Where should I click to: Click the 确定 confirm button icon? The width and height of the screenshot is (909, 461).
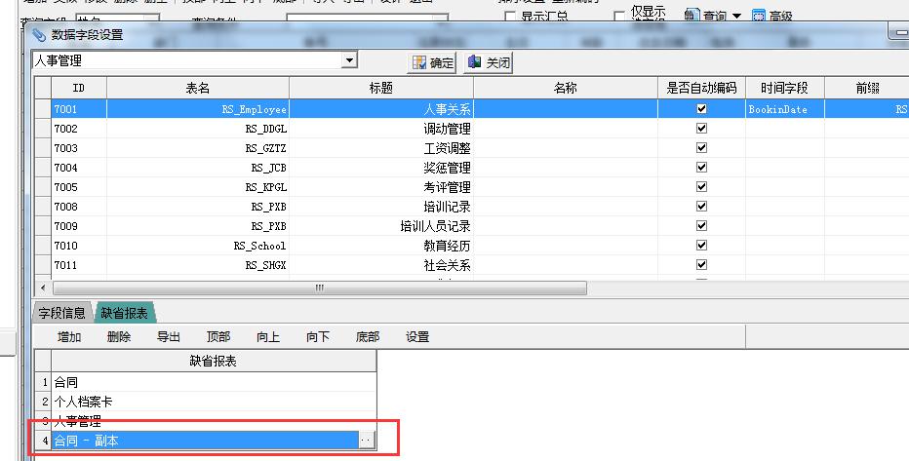click(420, 62)
